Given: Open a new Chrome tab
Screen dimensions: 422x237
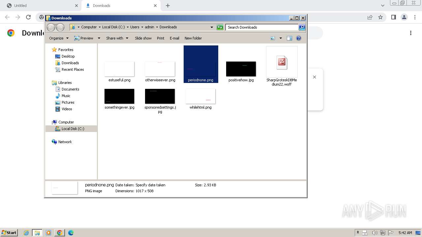Looking at the screenshot, I should pyautogui.click(x=168, y=6).
